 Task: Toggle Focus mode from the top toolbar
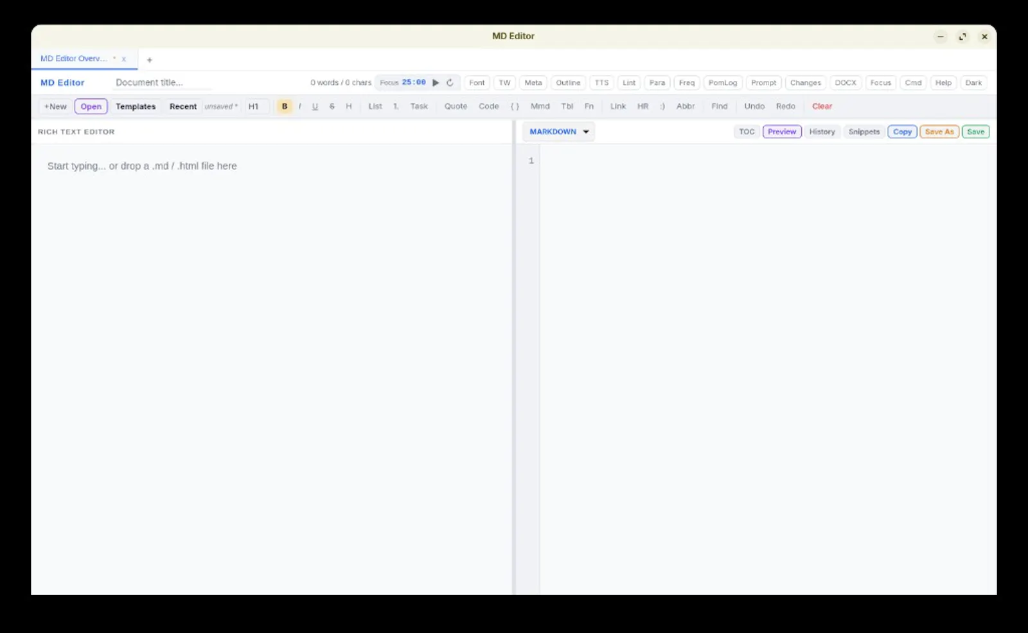tap(880, 83)
